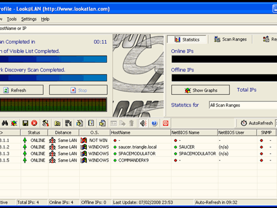The image size is (277, 208).
Task: Click the Discovery Scan progress bar
Action: click(x=53, y=78)
